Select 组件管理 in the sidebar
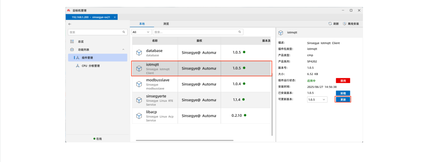This screenshot has width=423, height=162. 97,58
